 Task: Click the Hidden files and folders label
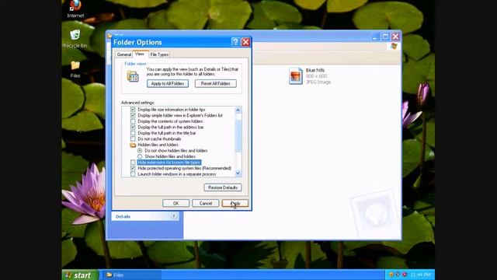tap(158, 145)
